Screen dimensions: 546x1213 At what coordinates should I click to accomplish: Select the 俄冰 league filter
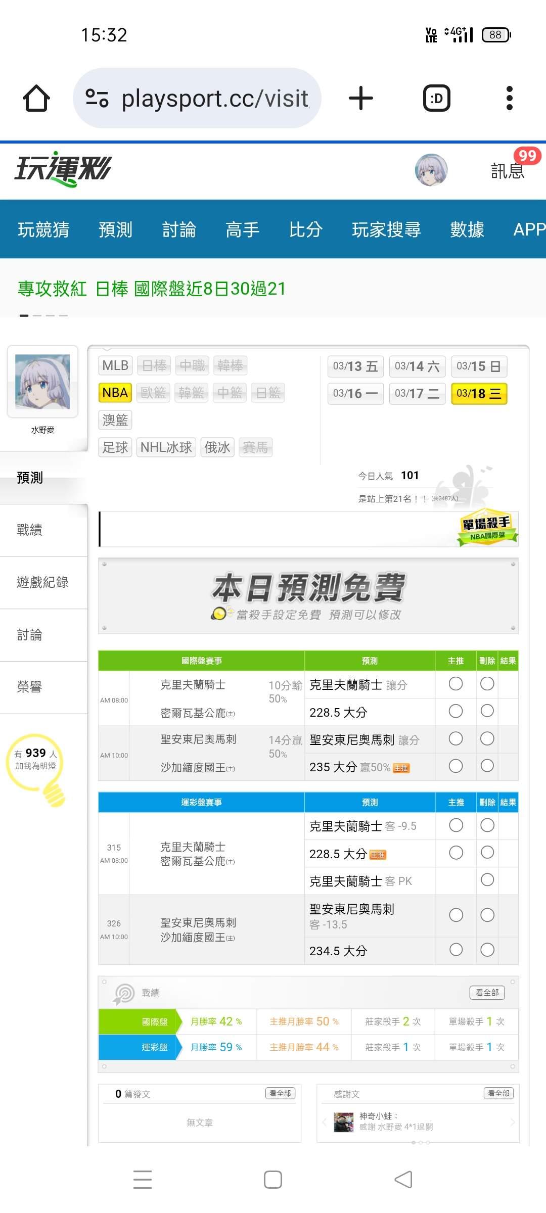coord(217,447)
